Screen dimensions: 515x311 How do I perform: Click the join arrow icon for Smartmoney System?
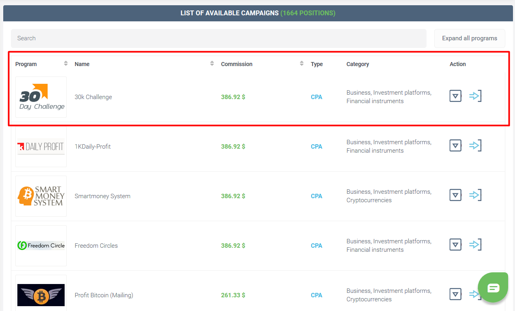(475, 195)
